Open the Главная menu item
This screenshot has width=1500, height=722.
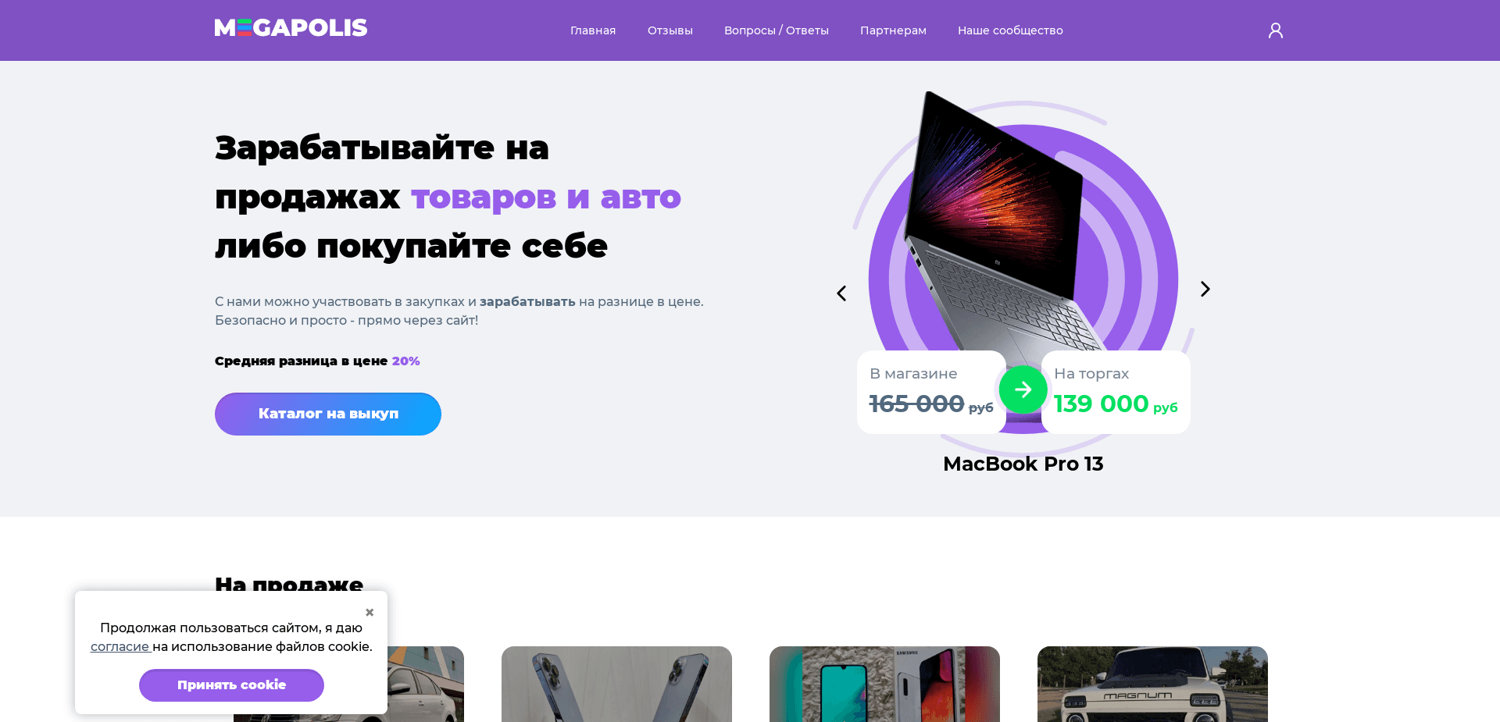593,30
